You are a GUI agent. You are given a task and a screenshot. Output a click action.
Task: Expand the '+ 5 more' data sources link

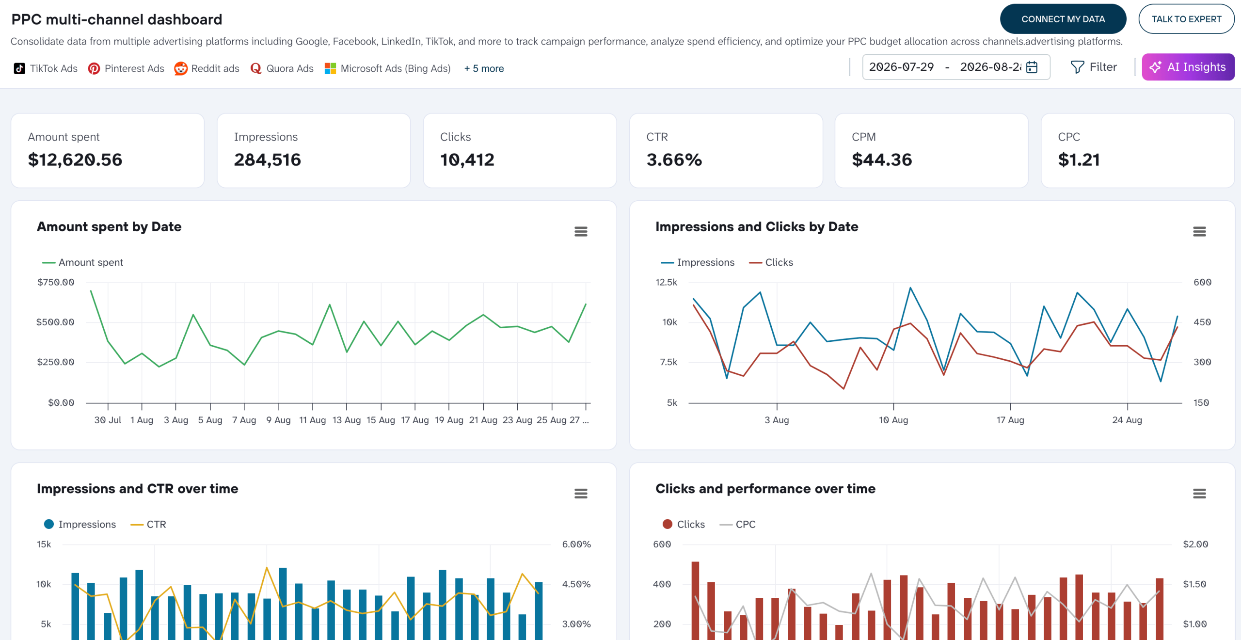pos(484,68)
